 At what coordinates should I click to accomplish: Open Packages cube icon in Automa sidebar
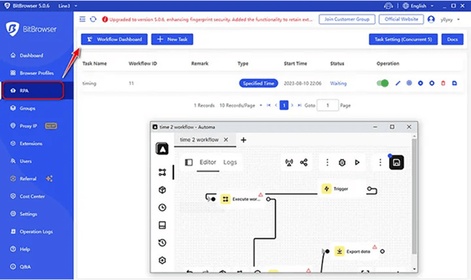[162, 190]
